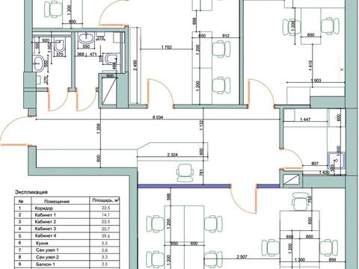Click the kitchen dimension '1 447'
The image size is (359, 269).
tap(305, 120)
